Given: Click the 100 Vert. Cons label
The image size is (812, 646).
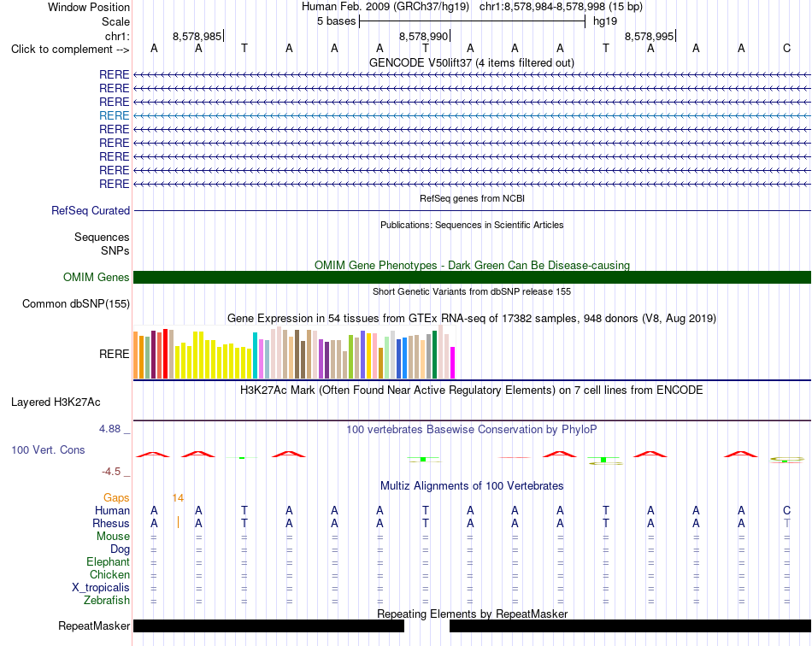Looking at the screenshot, I should pyautogui.click(x=48, y=449).
